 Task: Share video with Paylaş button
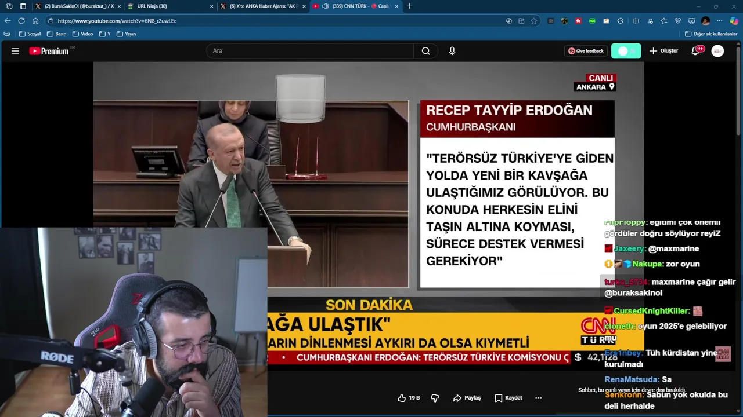(467, 398)
